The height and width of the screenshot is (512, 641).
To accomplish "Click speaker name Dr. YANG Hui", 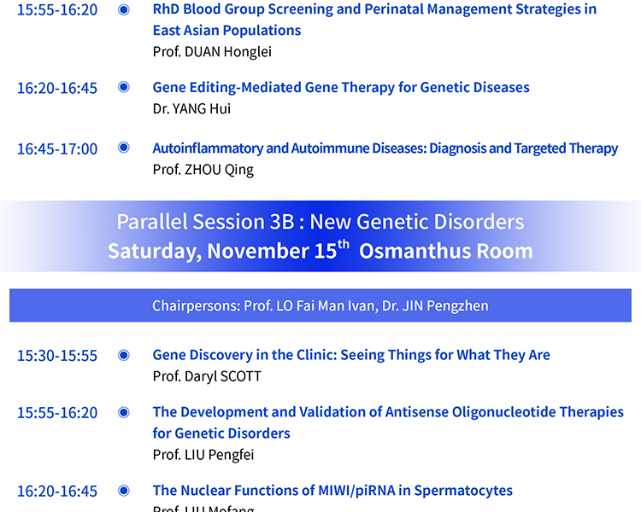I will pyautogui.click(x=191, y=108).
